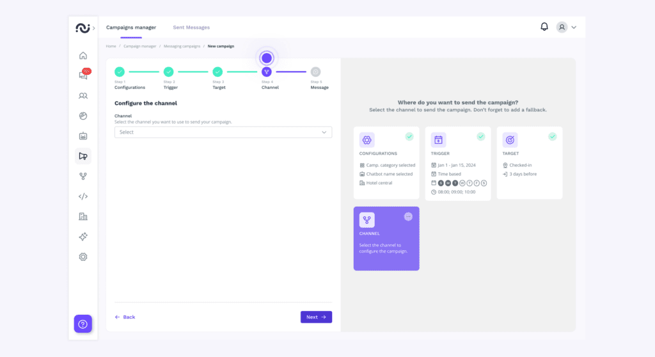Expand the user profile menu chevron

[574, 28]
